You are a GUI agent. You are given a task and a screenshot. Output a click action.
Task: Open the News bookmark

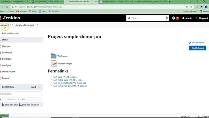[x=42, y=11]
